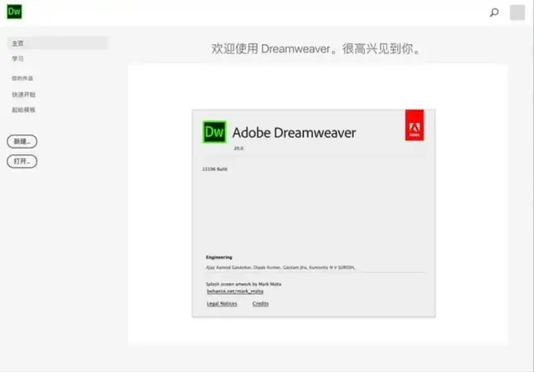Click the red Adobe logo badge
The image size is (534, 372).
click(414, 126)
